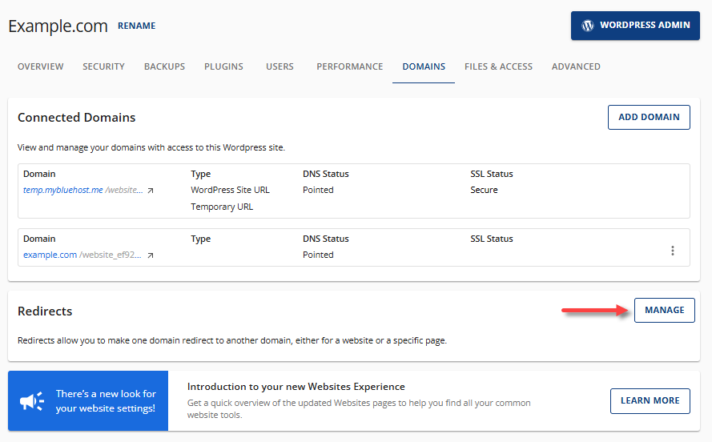Image resolution: width=712 pixels, height=442 pixels.
Task: Open three-dot options menu for example.com row
Action: point(673,251)
